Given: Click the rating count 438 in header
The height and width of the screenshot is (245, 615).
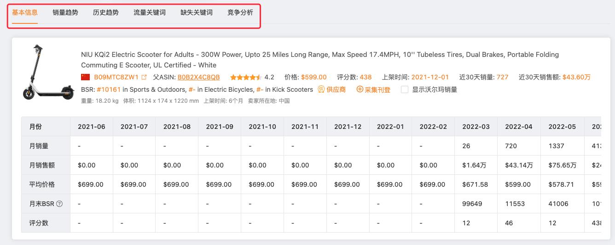Looking at the screenshot, I should 366,77.
